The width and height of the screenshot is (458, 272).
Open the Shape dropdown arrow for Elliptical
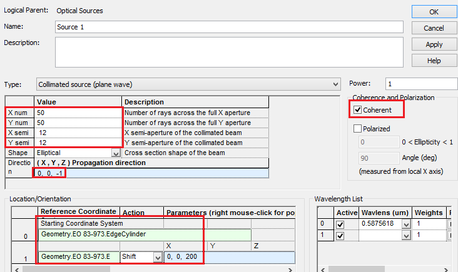click(x=116, y=153)
